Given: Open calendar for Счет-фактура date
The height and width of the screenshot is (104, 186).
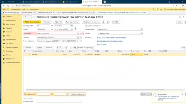Looking at the screenshot, I should 67,94.
